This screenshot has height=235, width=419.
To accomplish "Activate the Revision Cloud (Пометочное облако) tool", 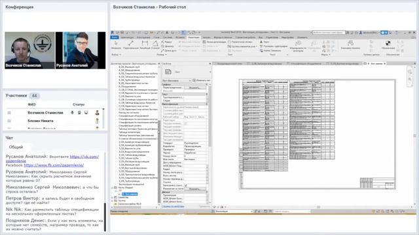I will click(240, 42).
